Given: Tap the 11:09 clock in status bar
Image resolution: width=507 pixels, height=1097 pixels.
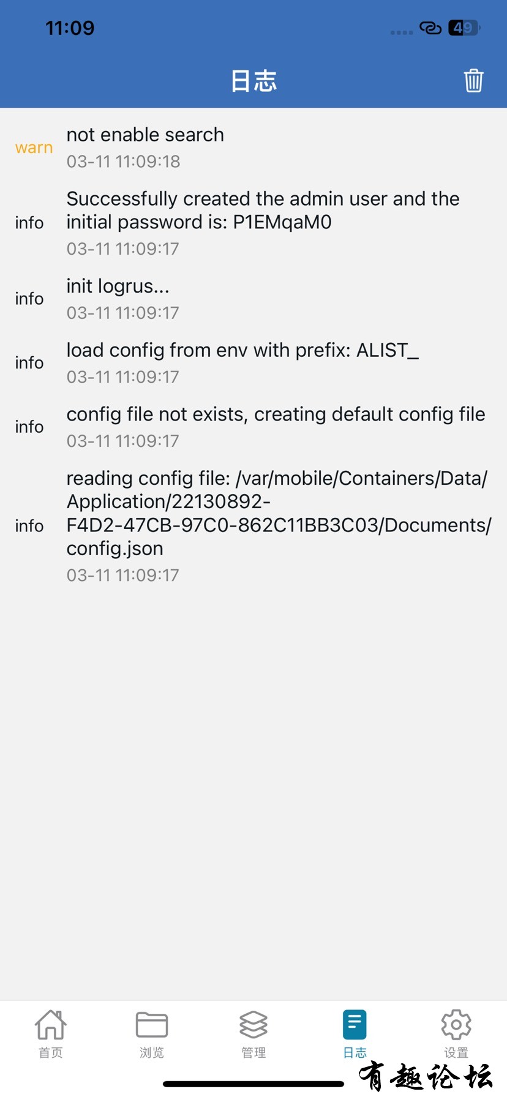Looking at the screenshot, I should pyautogui.click(x=70, y=28).
